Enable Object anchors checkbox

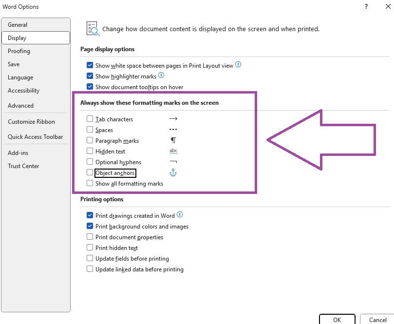(90, 172)
